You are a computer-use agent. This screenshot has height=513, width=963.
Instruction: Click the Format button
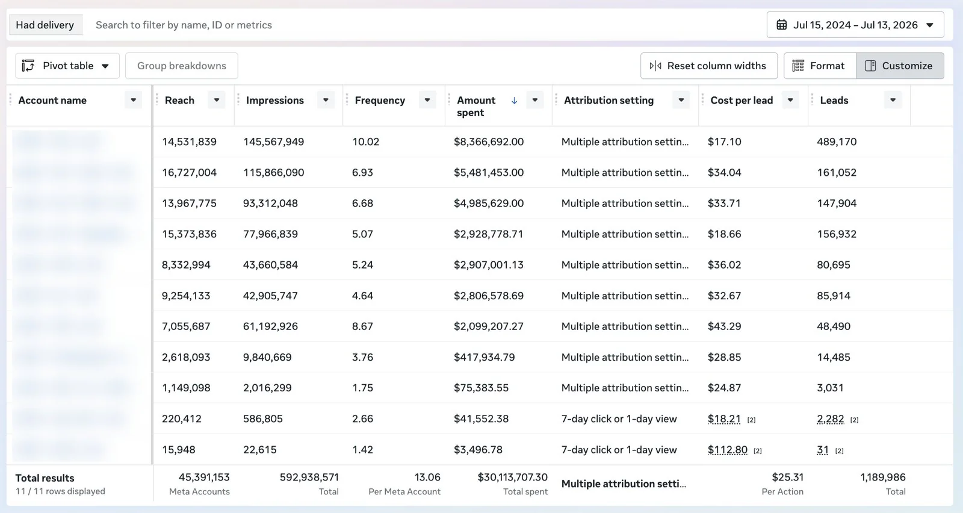pos(820,66)
